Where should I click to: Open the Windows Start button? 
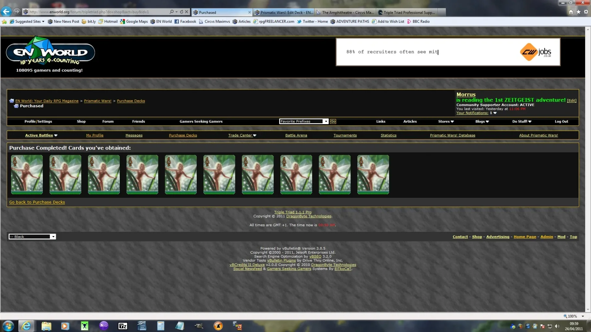tap(8, 326)
